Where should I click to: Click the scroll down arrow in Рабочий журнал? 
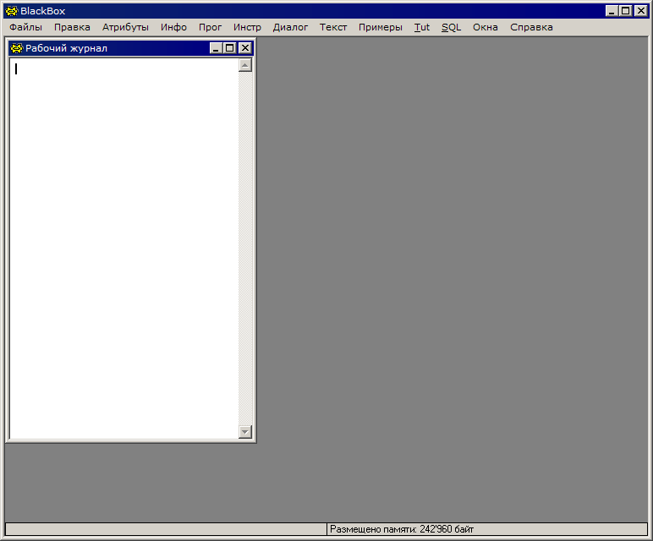point(245,432)
